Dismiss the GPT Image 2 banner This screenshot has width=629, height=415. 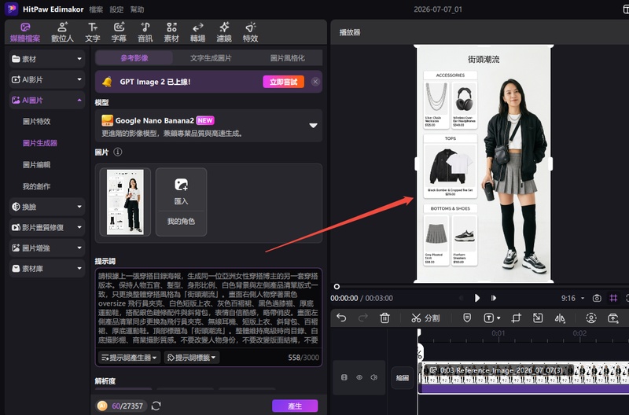pos(315,82)
